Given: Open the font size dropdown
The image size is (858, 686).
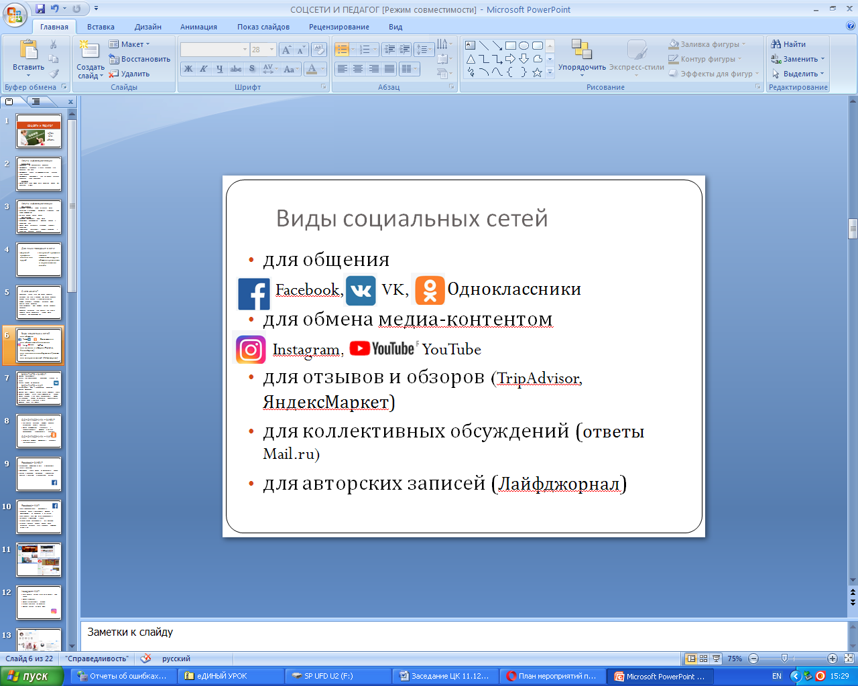Looking at the screenshot, I should pos(271,50).
